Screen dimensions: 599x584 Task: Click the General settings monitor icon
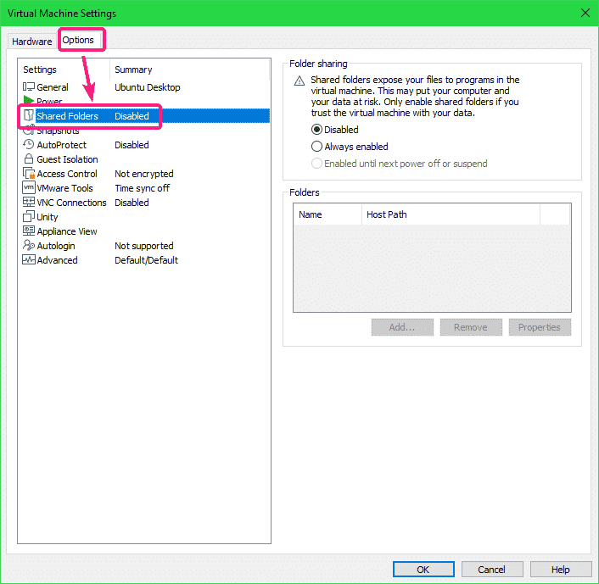(29, 87)
